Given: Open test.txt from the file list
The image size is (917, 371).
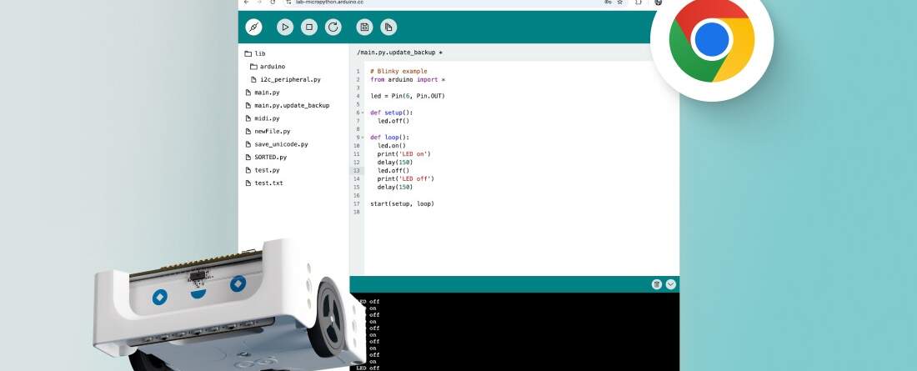Looking at the screenshot, I should click(268, 183).
